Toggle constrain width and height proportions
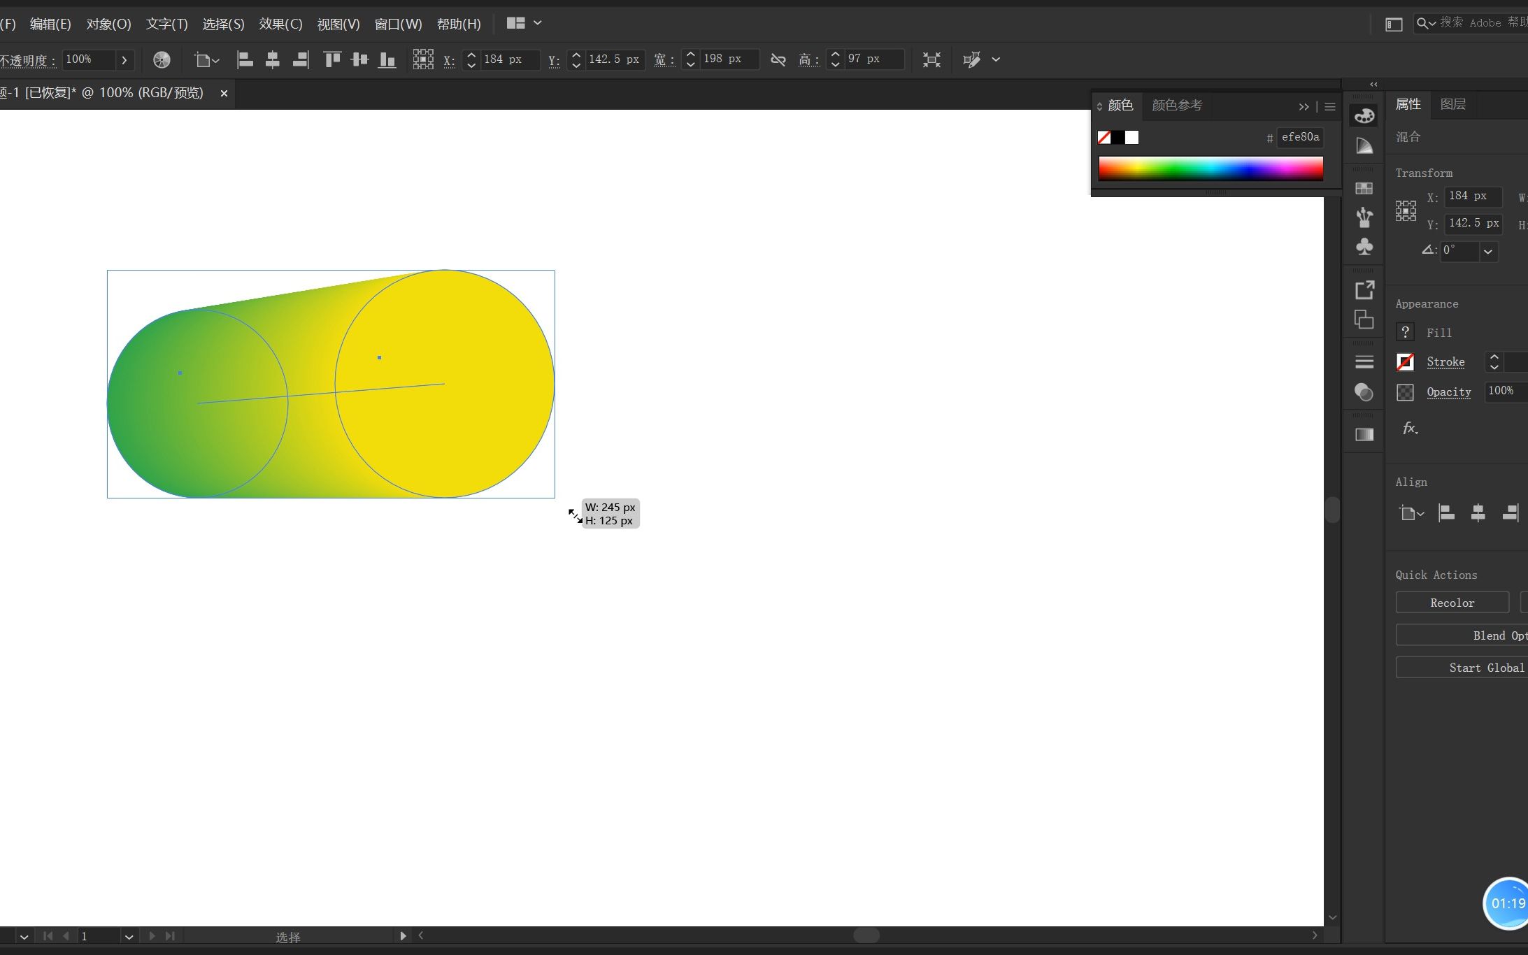The image size is (1528, 955). [x=778, y=60]
